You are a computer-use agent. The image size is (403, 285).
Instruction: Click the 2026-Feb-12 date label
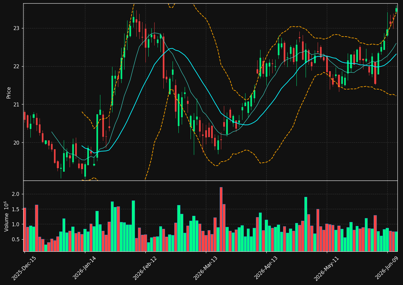[x=145, y=268]
